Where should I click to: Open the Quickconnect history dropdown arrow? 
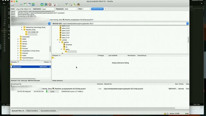pos(106,9)
